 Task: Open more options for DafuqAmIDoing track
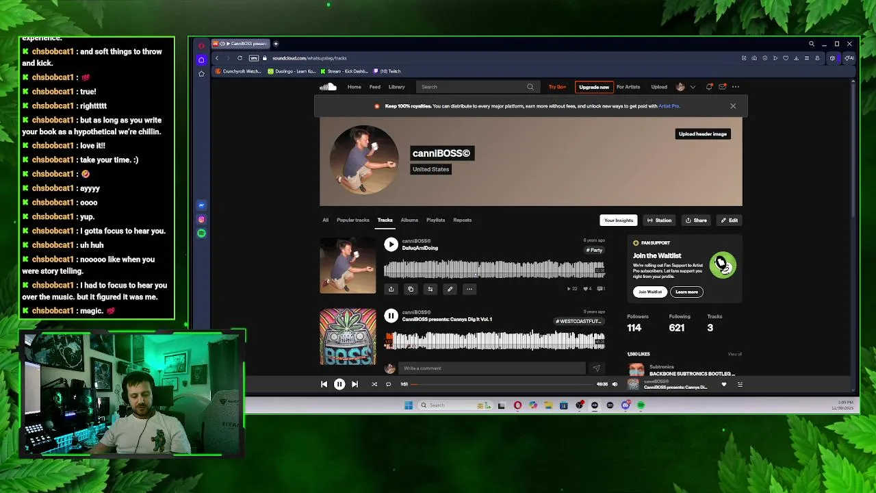(469, 289)
